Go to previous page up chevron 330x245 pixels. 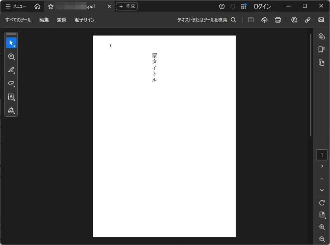click(x=322, y=179)
